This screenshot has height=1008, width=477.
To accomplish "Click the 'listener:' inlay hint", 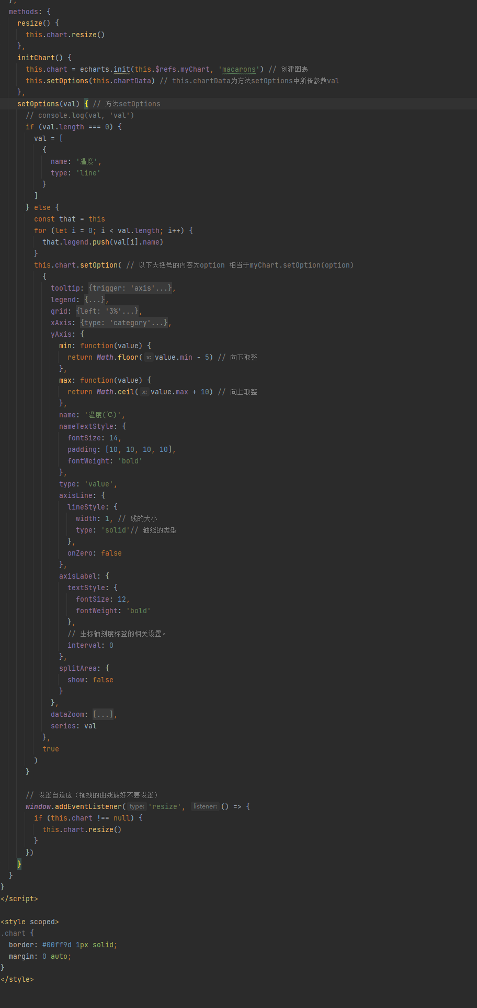I will 205,806.
